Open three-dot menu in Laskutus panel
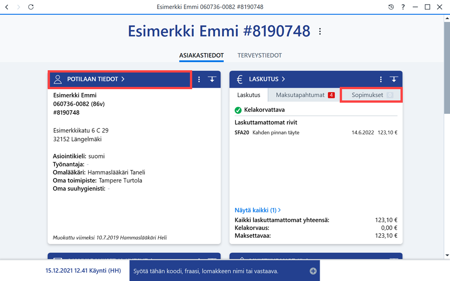Viewport: 450px width, 281px height. point(381,79)
